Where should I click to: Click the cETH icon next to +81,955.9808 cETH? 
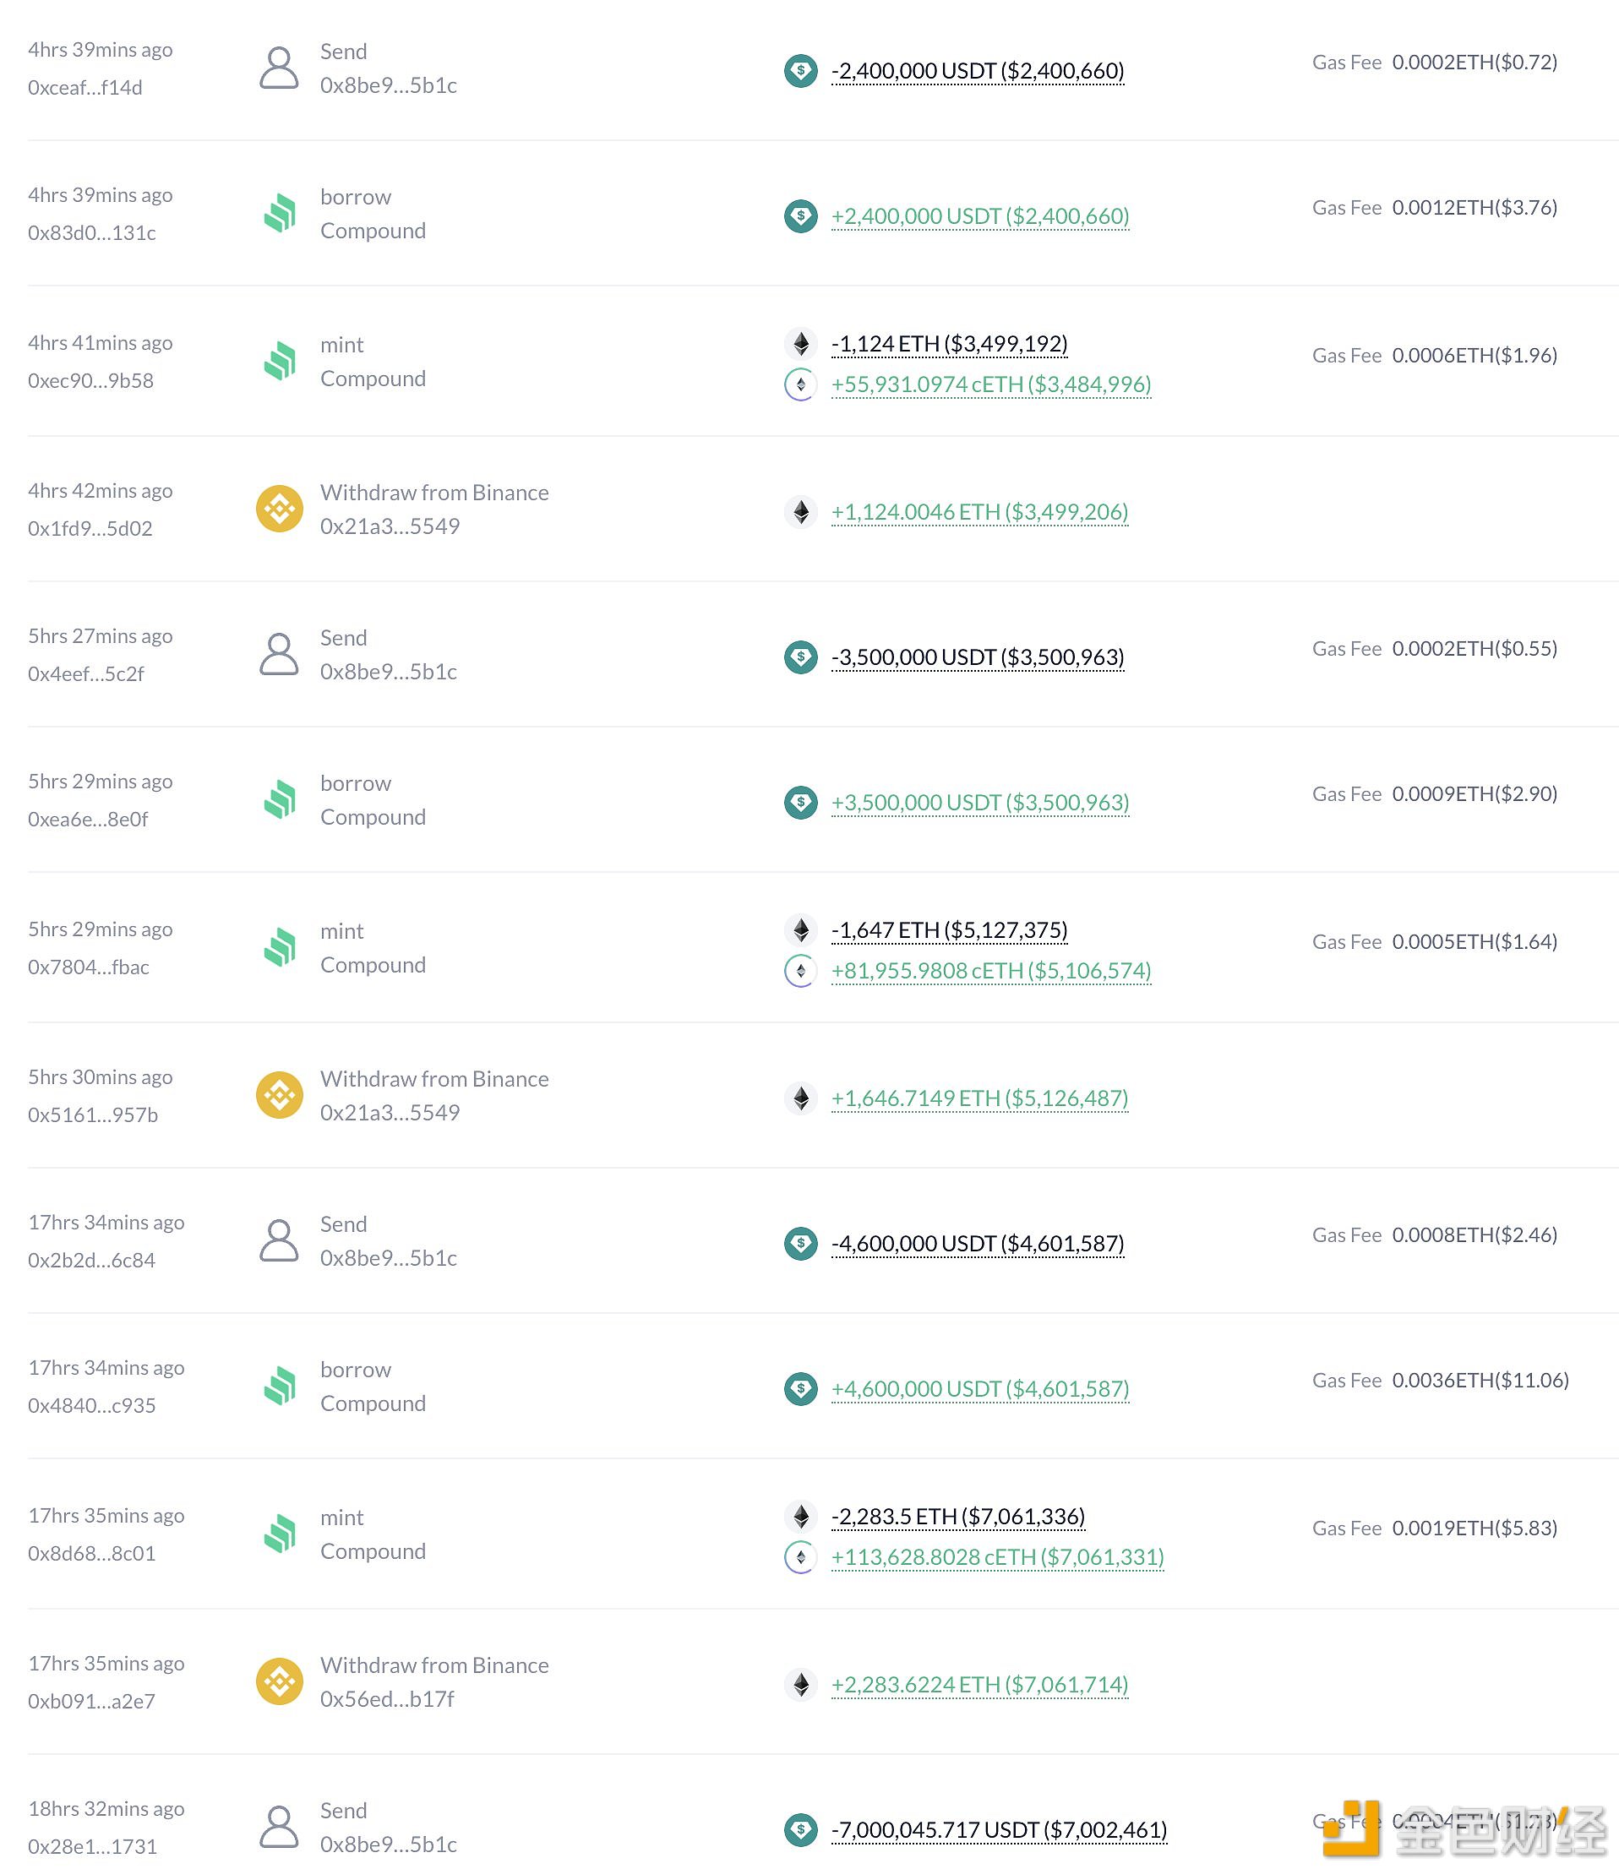[x=800, y=970]
